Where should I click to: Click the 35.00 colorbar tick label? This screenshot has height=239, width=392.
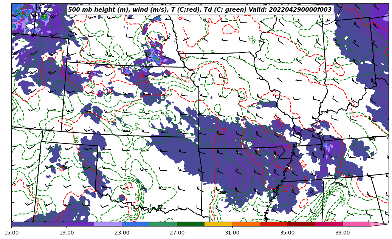[287, 233]
